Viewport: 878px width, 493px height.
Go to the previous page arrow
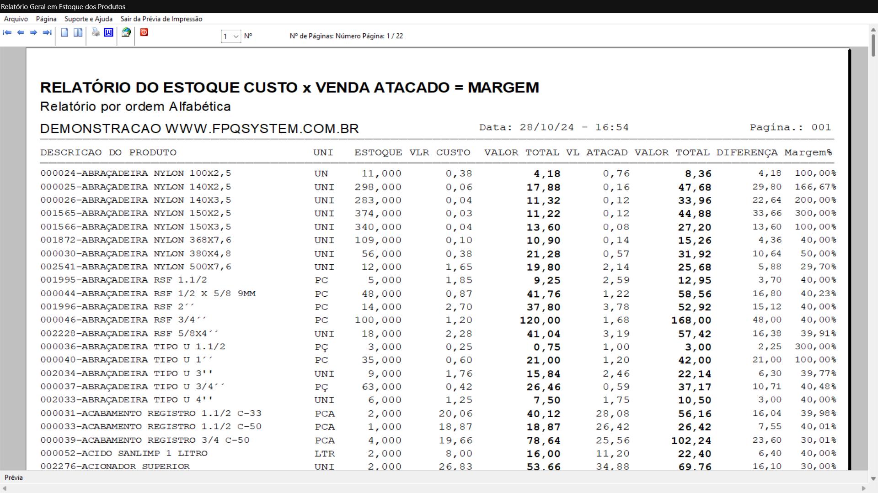[x=21, y=32]
